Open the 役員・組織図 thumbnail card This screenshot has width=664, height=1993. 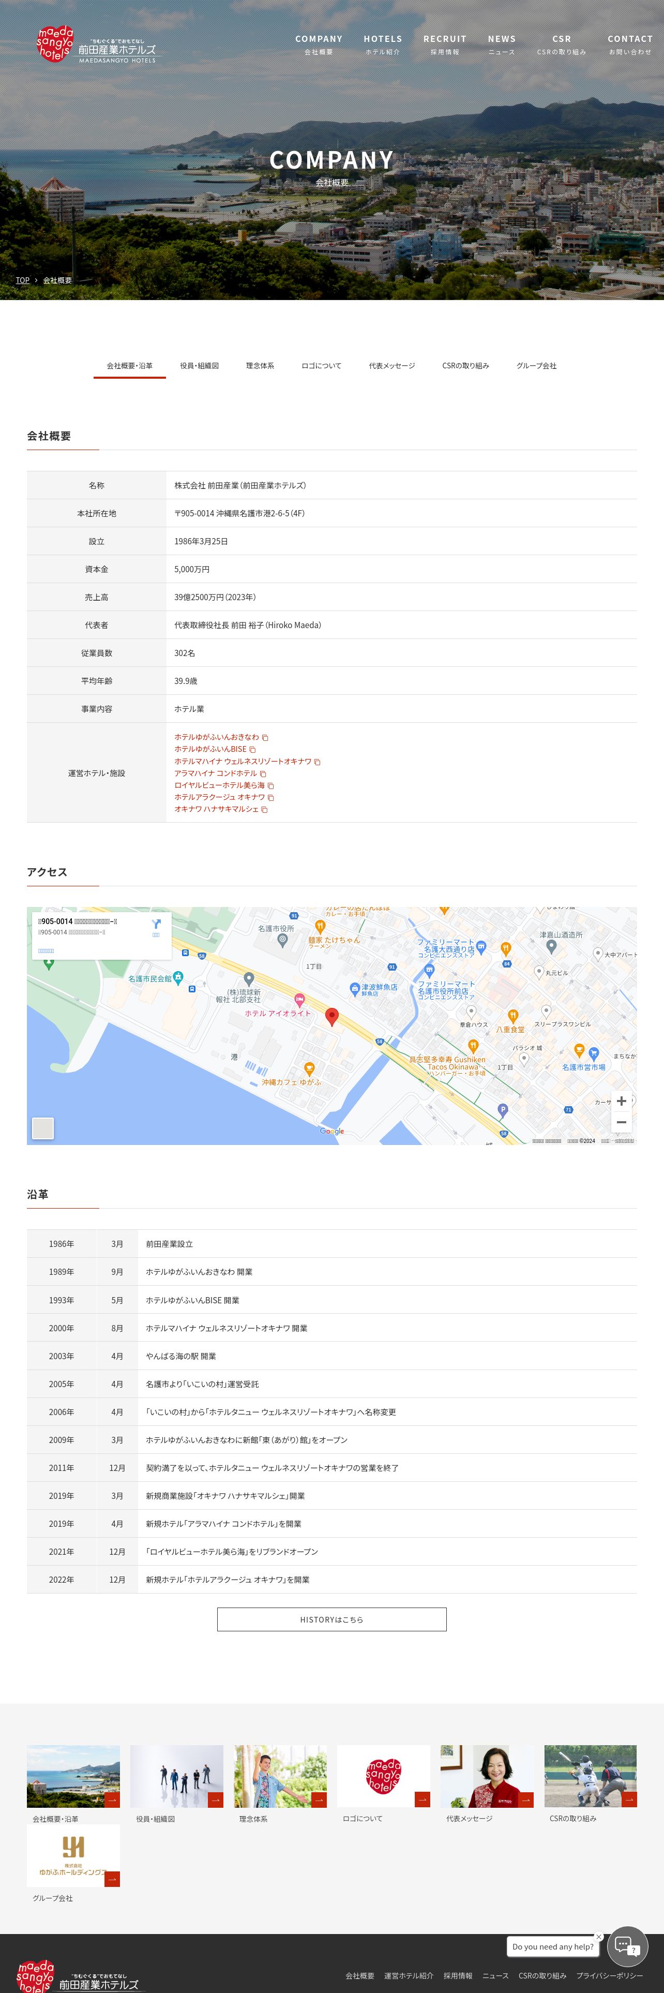(x=176, y=1784)
